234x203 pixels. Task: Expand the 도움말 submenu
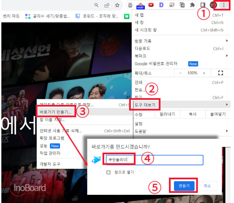181,131
